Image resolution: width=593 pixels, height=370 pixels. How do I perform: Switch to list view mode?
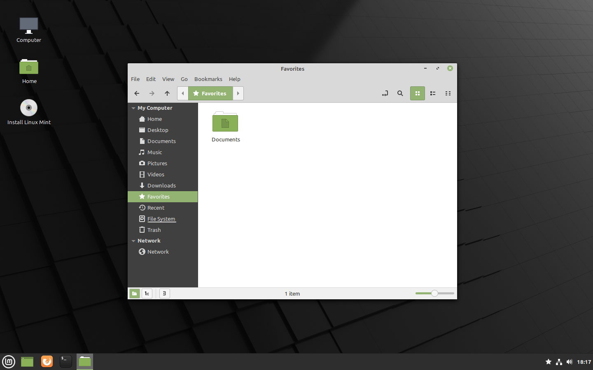tap(433, 93)
